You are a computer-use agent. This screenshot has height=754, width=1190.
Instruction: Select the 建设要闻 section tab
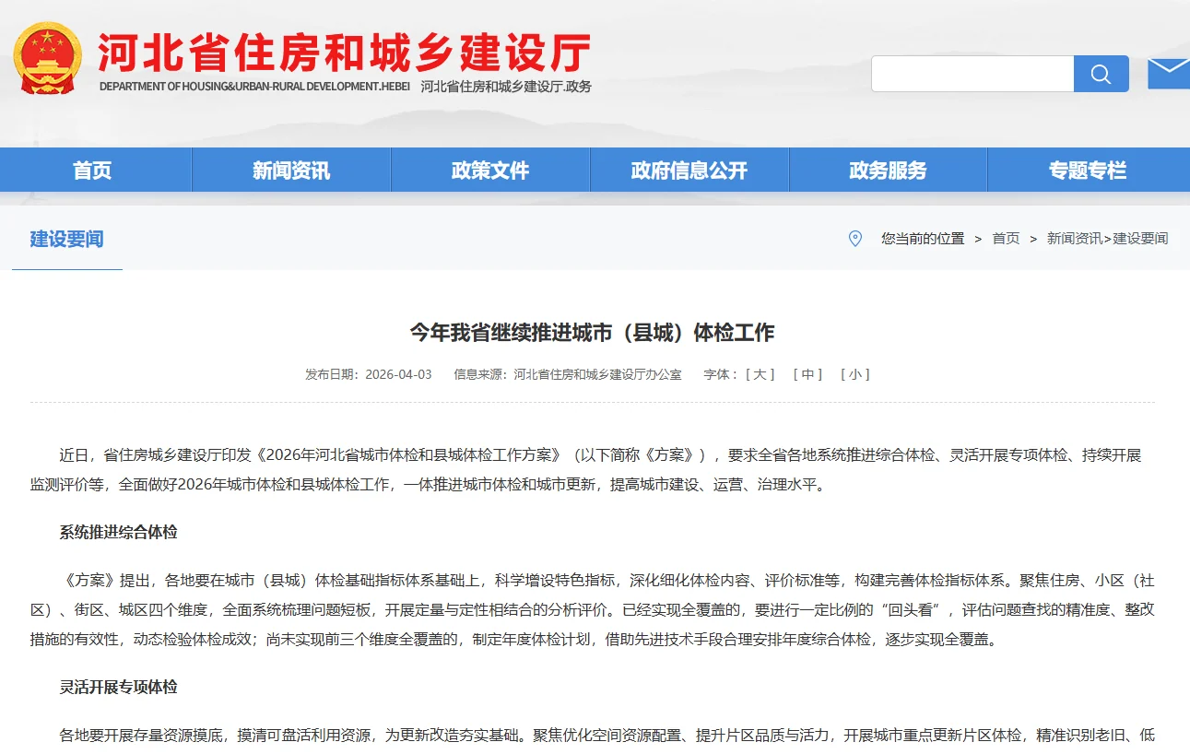coord(66,240)
